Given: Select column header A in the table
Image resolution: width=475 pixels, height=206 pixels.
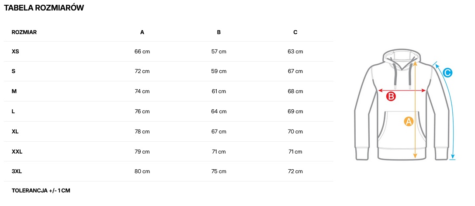Looking at the screenshot, I should pyautogui.click(x=142, y=32).
